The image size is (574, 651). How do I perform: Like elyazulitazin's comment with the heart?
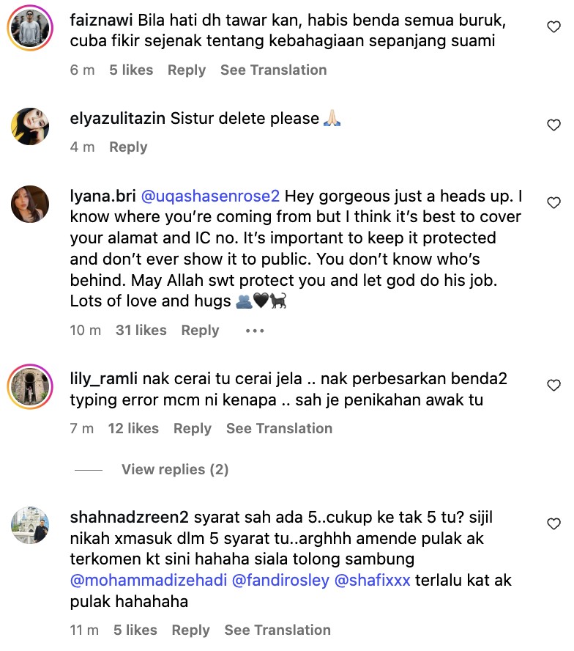(x=554, y=125)
